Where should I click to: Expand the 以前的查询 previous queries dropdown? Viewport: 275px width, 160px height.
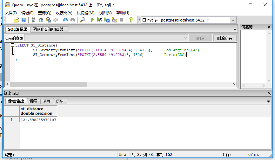(185, 38)
